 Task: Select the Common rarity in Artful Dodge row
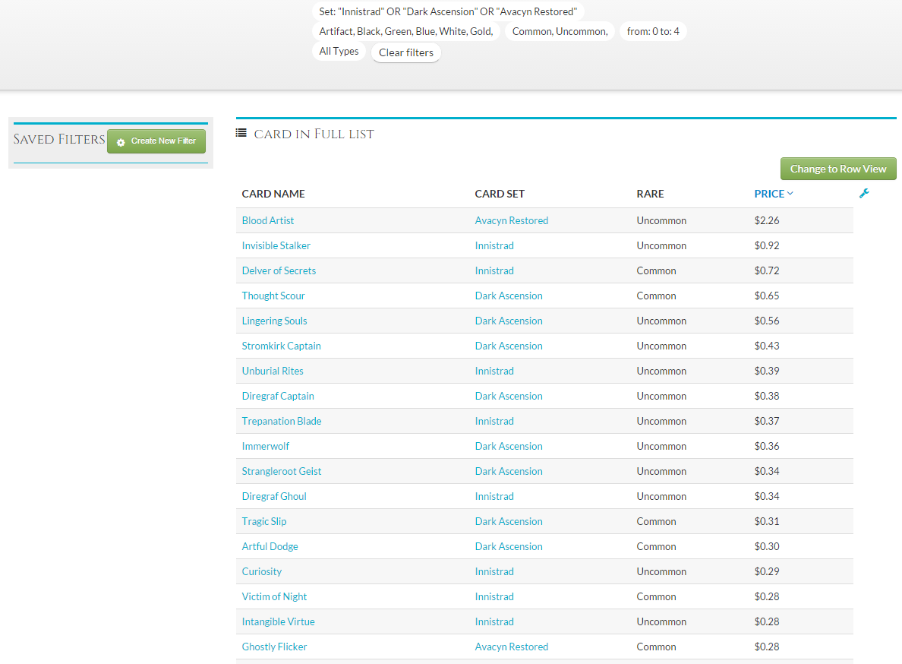(656, 546)
